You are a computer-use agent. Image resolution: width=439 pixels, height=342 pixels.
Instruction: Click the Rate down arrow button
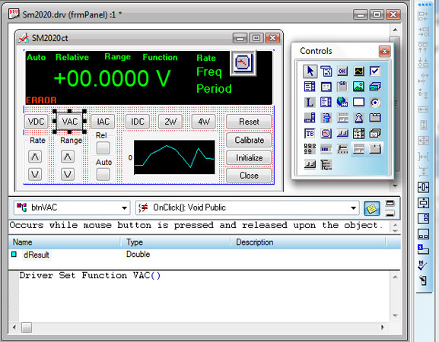(35, 174)
